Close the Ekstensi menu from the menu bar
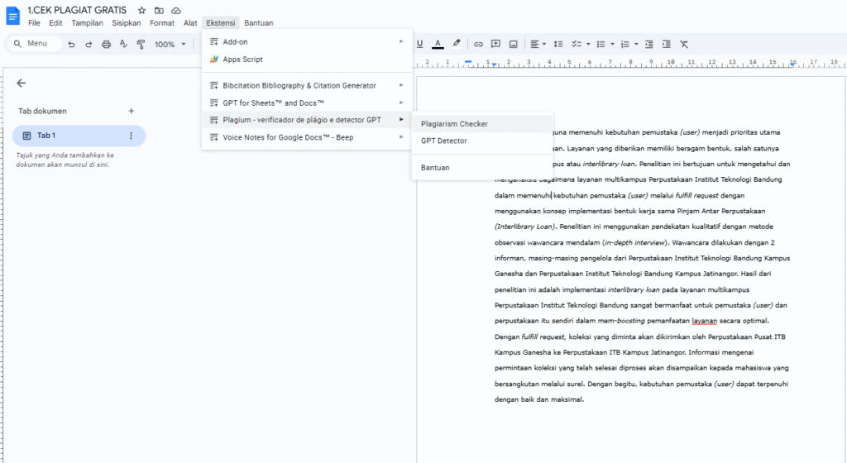The height and width of the screenshot is (463, 847). [220, 23]
